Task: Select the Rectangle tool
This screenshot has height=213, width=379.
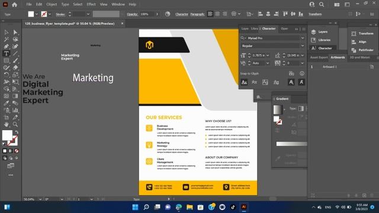Action: pyautogui.click(x=7, y=60)
